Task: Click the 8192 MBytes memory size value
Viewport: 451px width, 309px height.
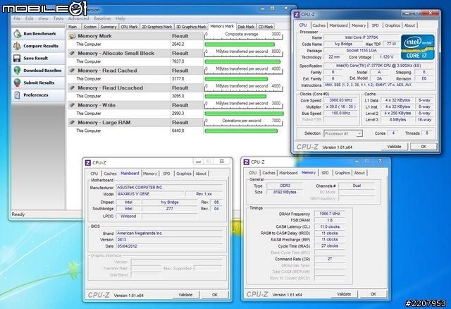Action: click(285, 192)
